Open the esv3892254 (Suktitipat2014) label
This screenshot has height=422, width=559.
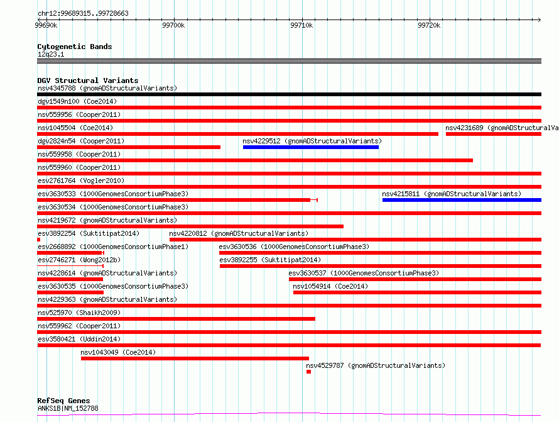click(89, 233)
